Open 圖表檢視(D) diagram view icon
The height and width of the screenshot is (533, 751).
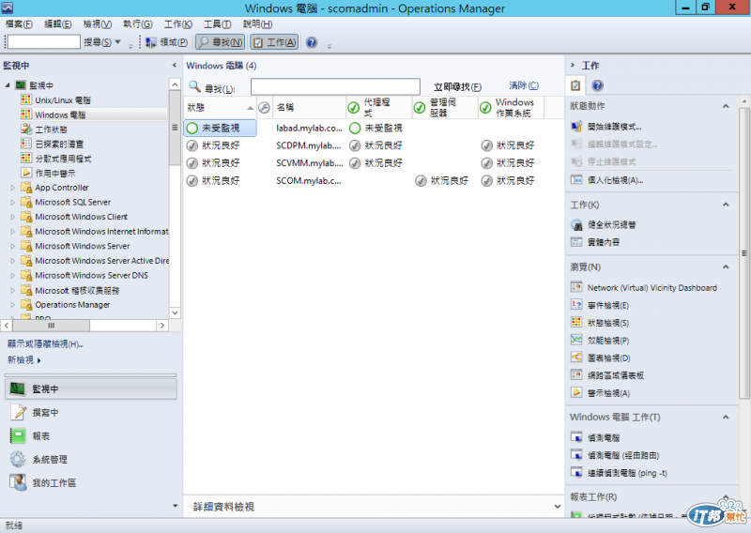pyautogui.click(x=576, y=358)
